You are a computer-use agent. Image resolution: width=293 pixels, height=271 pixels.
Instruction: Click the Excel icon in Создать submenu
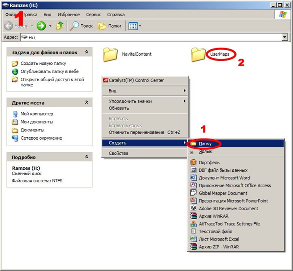coord(193,239)
